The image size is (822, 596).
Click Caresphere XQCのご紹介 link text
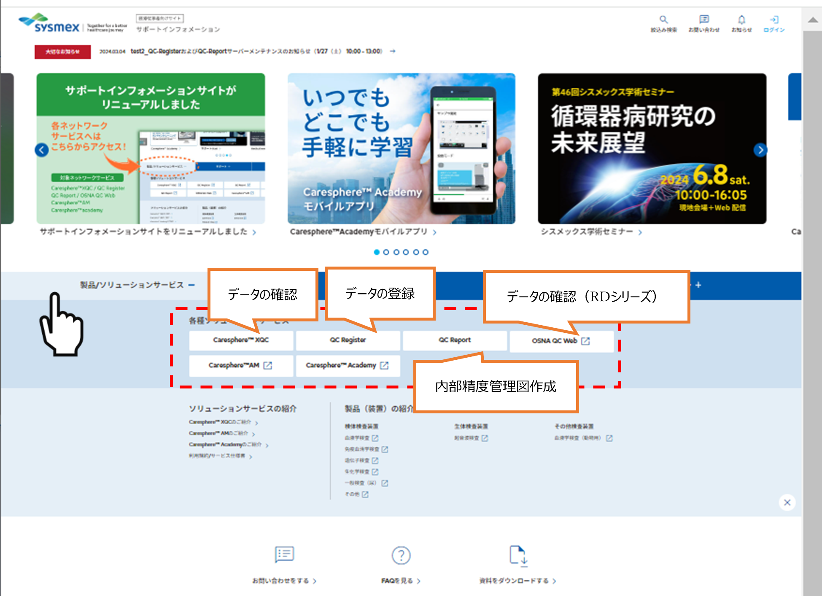(x=220, y=422)
